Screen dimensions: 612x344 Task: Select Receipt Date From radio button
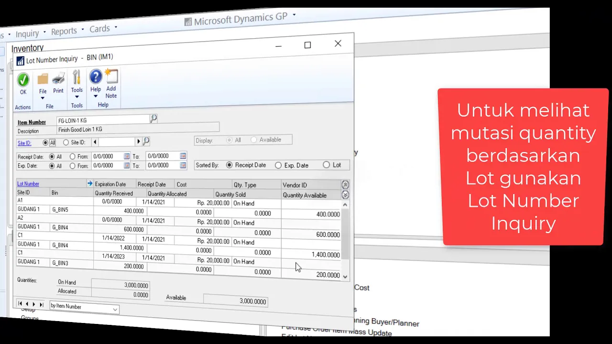pos(72,156)
